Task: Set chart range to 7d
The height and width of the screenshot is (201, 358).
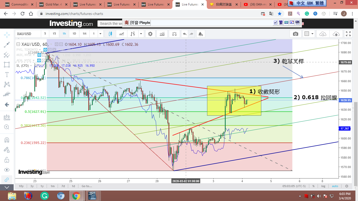Action: tap(63, 186)
